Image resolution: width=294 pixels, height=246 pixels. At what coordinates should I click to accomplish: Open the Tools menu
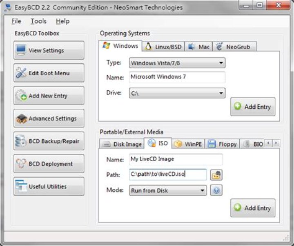click(38, 21)
